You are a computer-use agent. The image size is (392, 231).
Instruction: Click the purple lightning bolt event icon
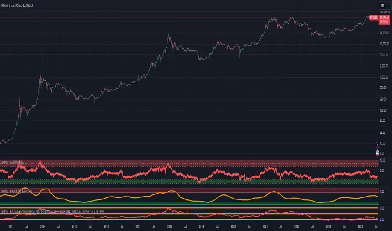click(377, 144)
